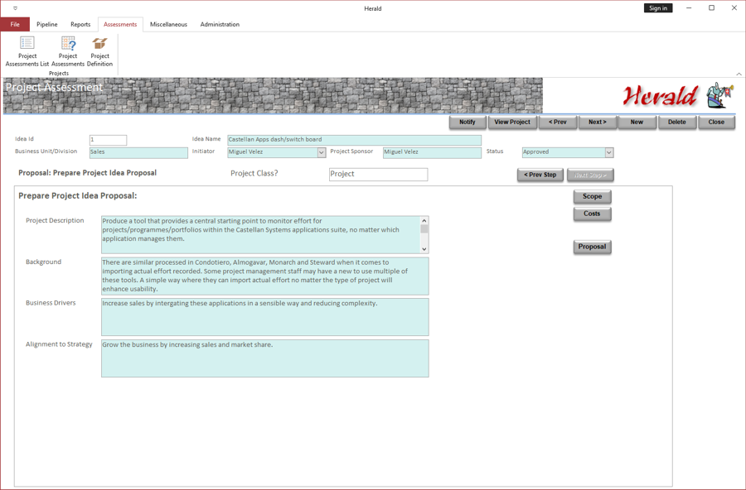Click inside the Project Description text box

point(261,235)
